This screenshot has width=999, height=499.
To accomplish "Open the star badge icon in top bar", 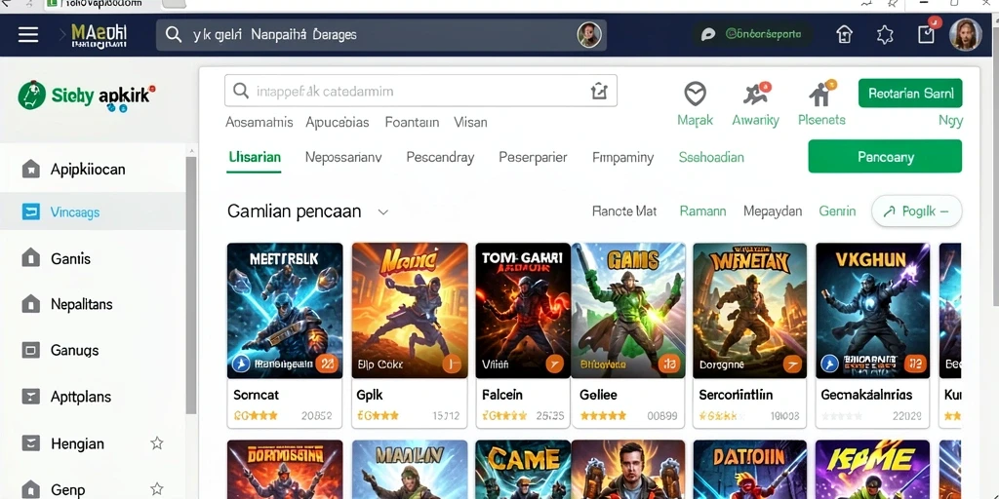I will [885, 34].
